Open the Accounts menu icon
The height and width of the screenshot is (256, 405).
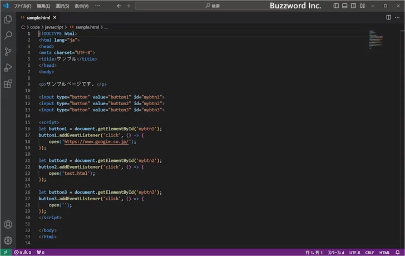pos(8,225)
